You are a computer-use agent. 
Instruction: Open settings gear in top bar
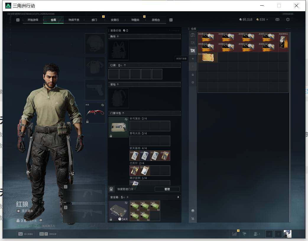(288, 20)
